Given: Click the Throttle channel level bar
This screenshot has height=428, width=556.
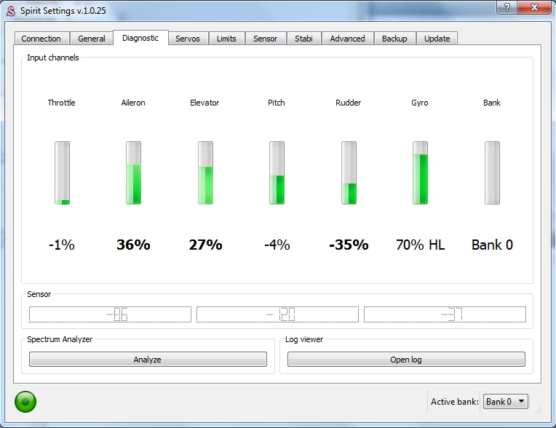Looking at the screenshot, I should 62,173.
